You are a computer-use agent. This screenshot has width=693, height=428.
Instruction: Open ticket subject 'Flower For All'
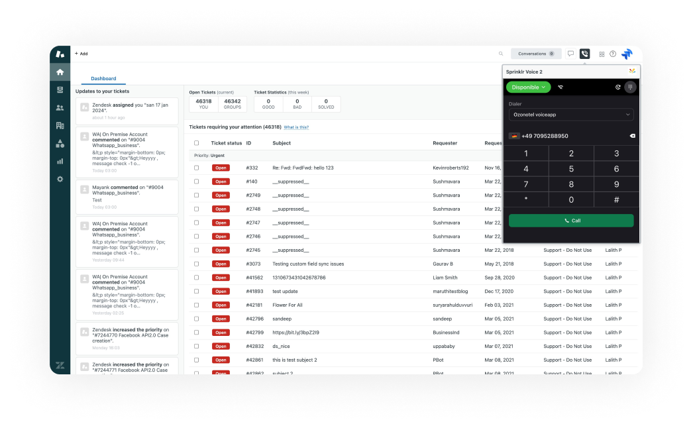288,305
